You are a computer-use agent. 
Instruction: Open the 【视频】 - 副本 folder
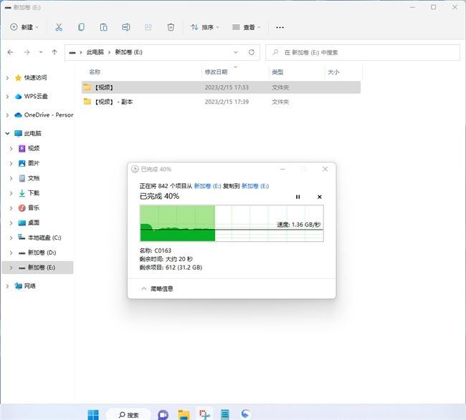click(x=113, y=102)
